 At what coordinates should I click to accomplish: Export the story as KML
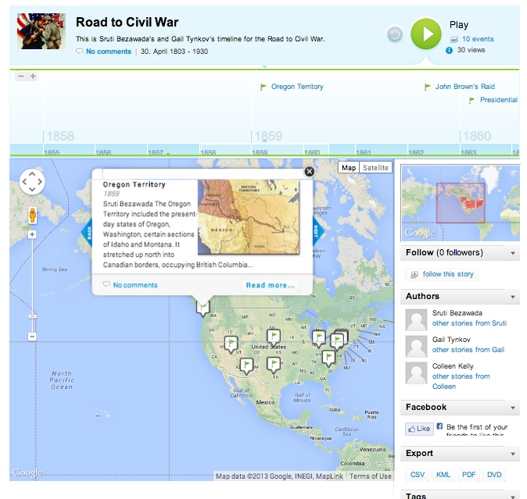(x=443, y=475)
